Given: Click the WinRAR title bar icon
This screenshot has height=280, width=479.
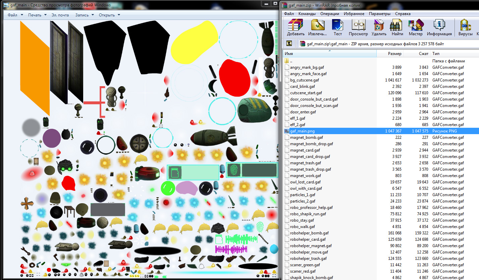Looking at the screenshot, I should [285, 5].
